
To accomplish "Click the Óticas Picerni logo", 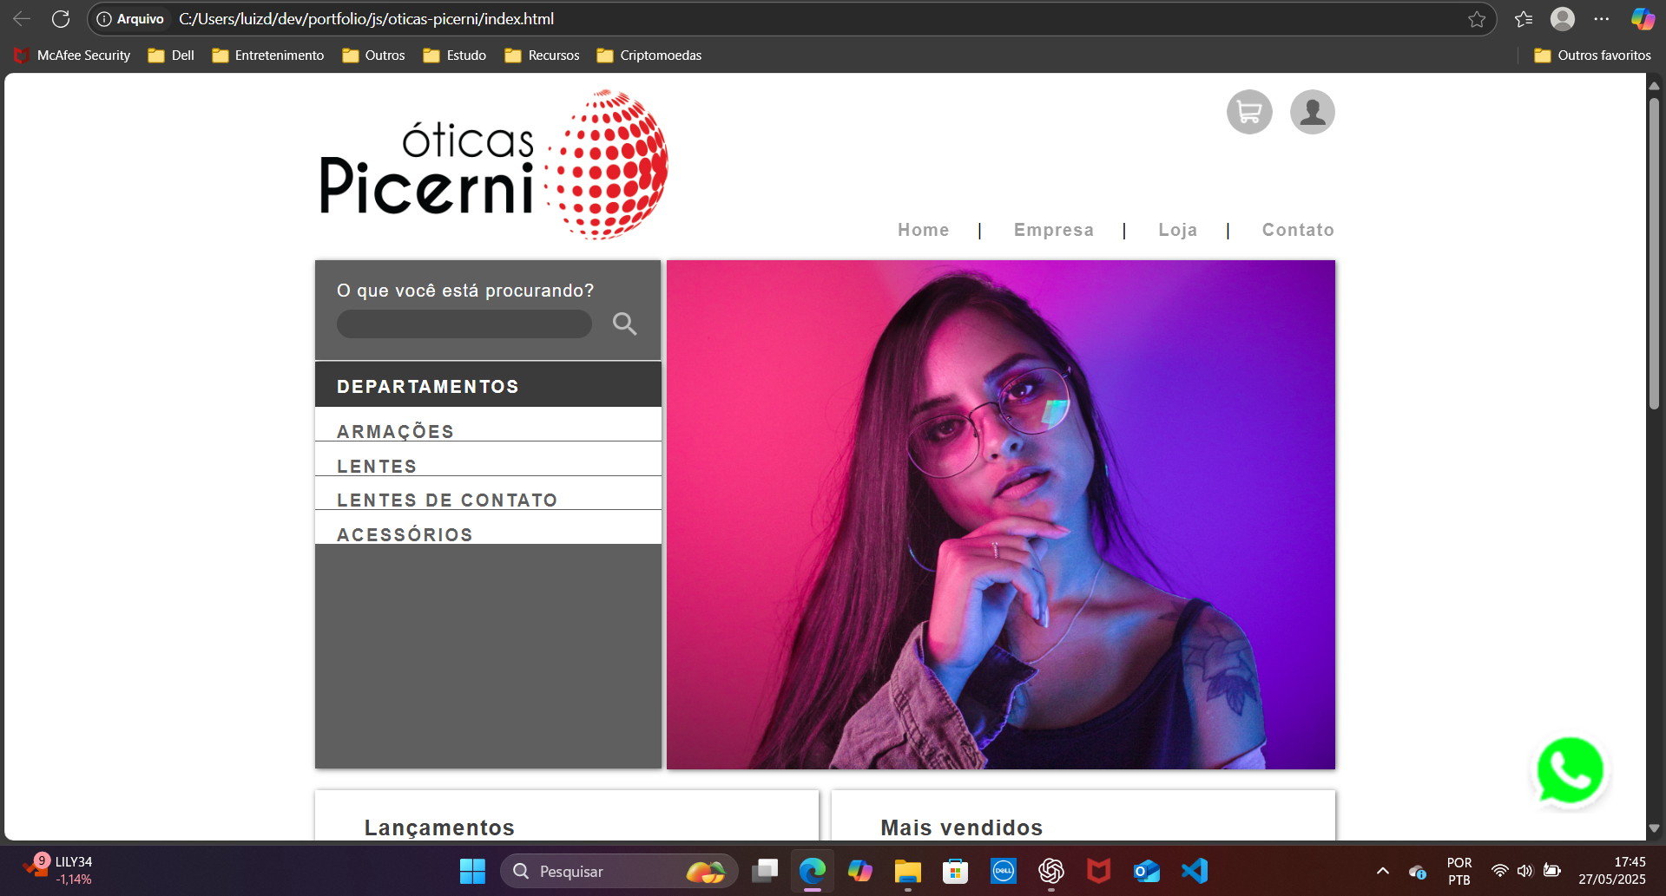I will tap(492, 163).
